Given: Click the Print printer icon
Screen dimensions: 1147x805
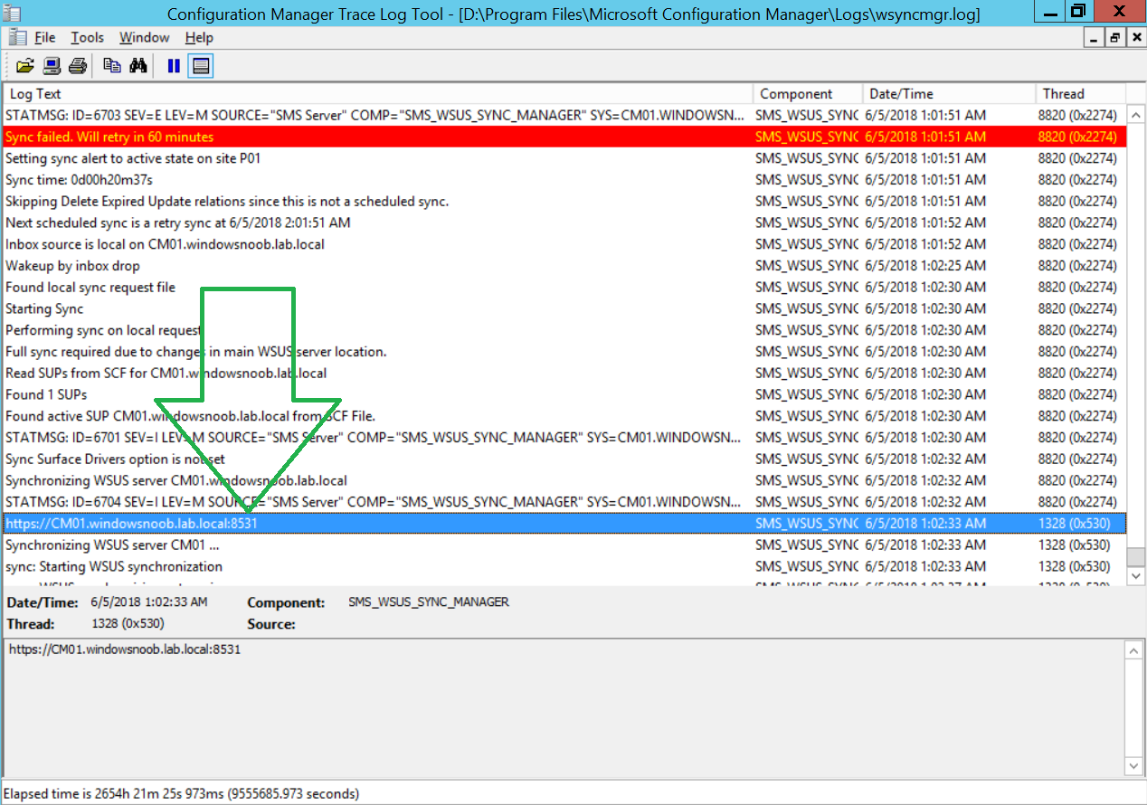Looking at the screenshot, I should point(78,66).
